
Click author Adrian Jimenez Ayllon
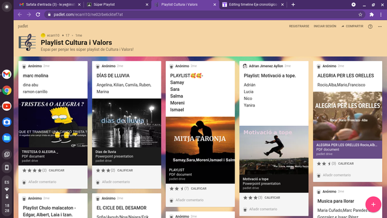click(266, 66)
